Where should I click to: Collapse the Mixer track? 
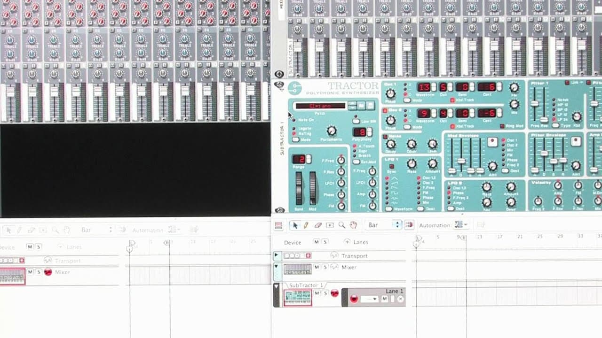277,267
